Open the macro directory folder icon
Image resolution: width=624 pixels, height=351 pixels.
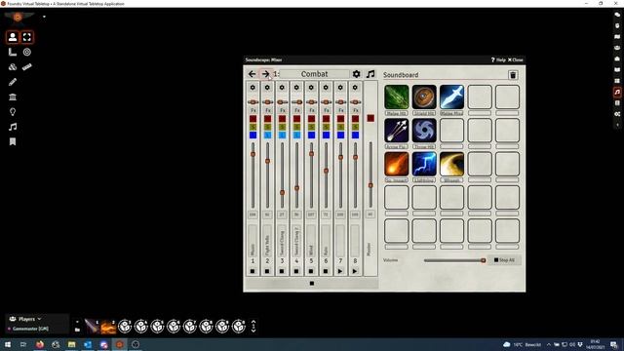pyautogui.click(x=77, y=330)
